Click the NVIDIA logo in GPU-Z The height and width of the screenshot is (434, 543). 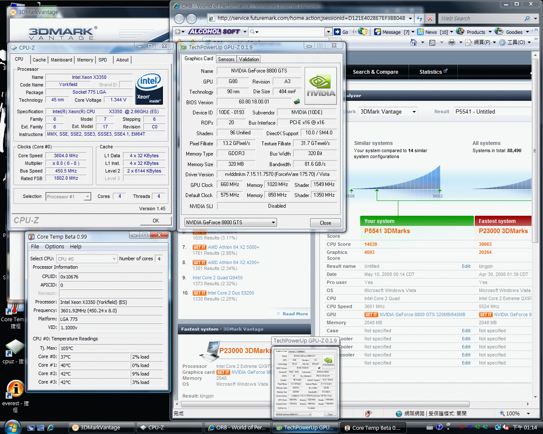(x=321, y=86)
